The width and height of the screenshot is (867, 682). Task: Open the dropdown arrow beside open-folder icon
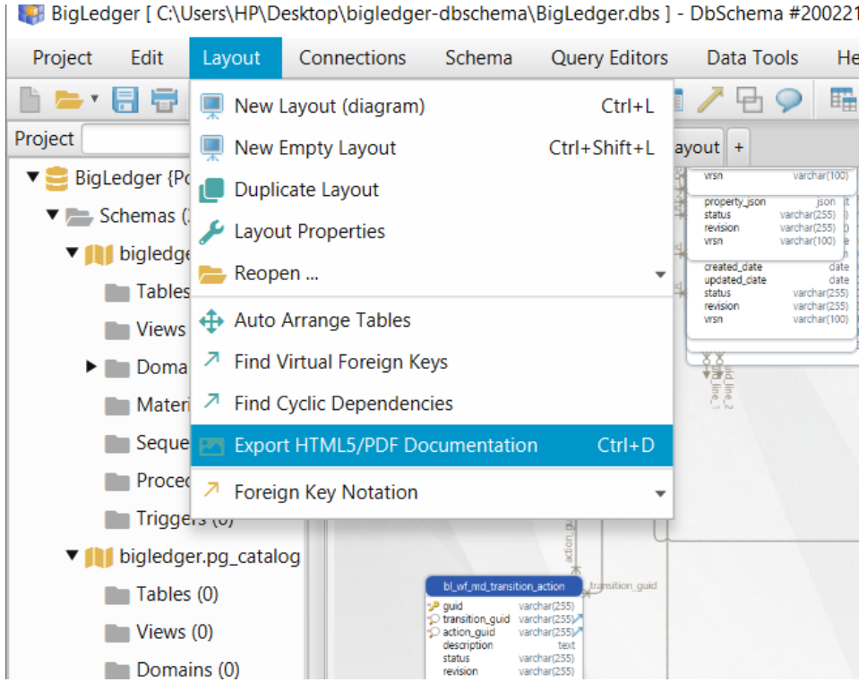pyautogui.click(x=95, y=99)
